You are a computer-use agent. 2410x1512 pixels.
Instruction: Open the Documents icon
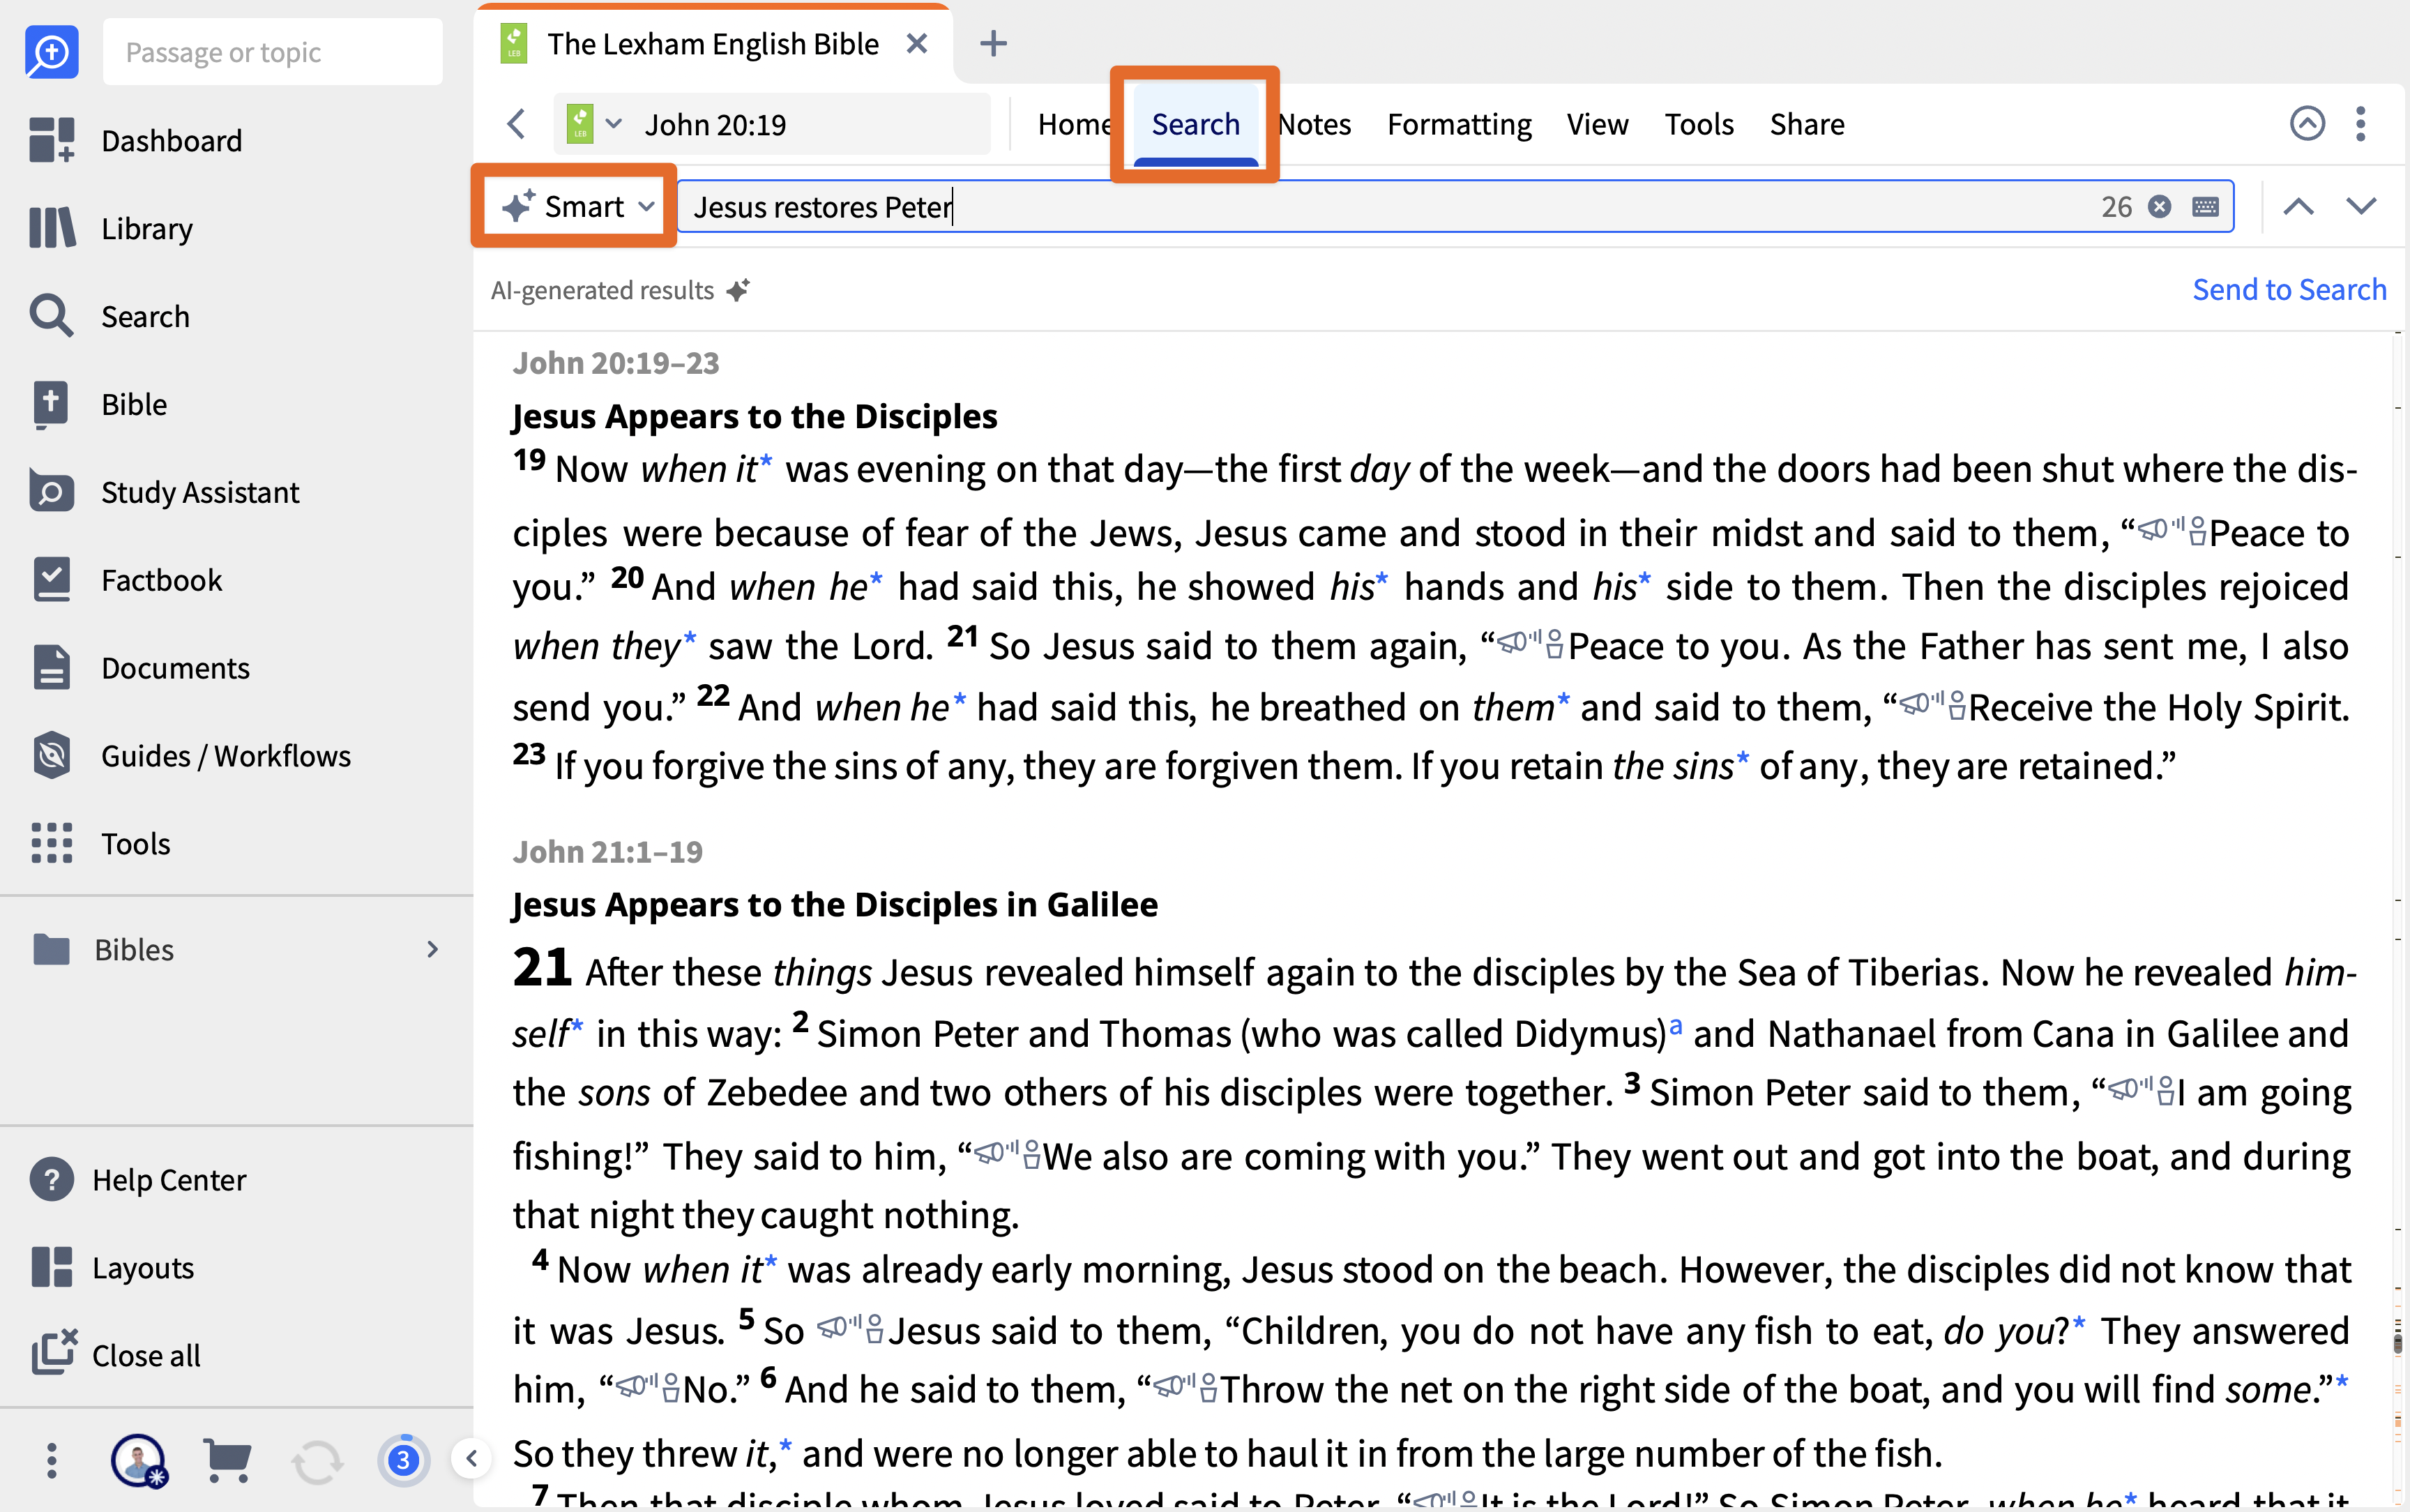pos(51,668)
